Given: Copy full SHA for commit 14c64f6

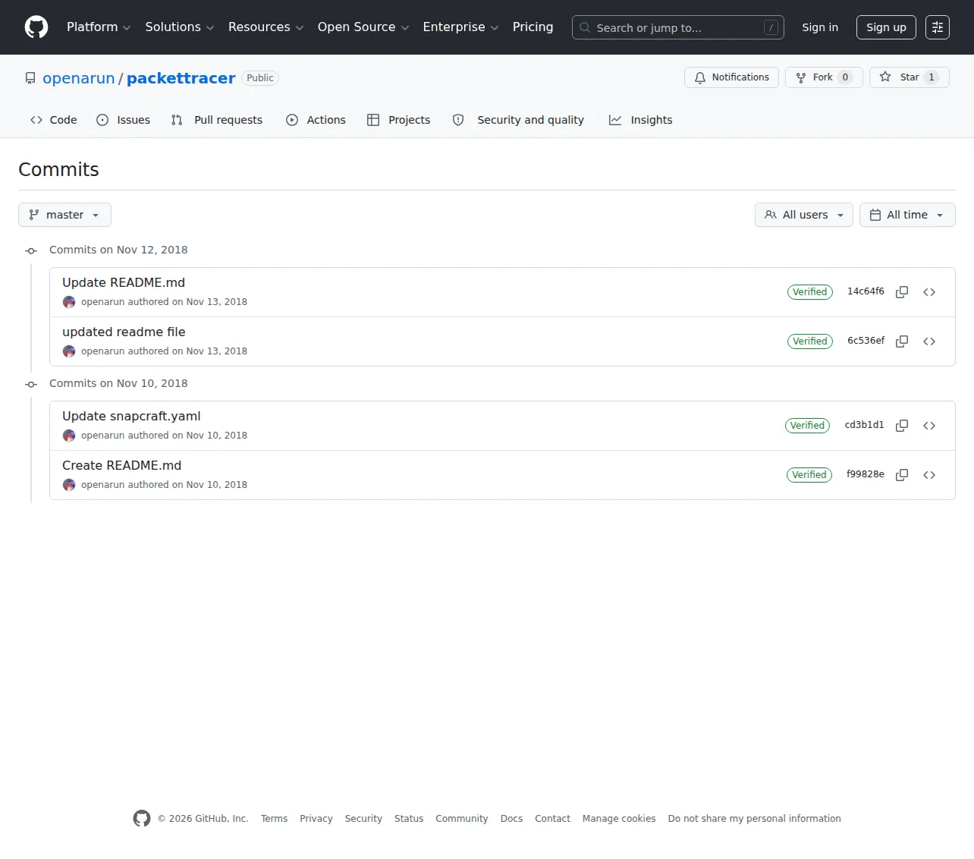Looking at the screenshot, I should [902, 292].
